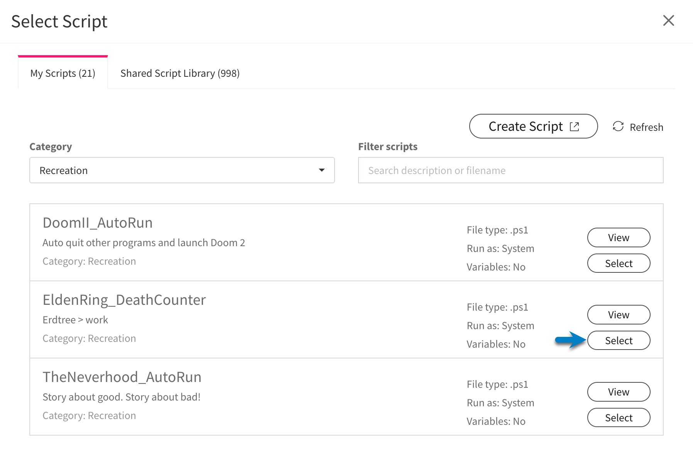
Task: Focus the Filter scripts search field
Action: pos(510,170)
